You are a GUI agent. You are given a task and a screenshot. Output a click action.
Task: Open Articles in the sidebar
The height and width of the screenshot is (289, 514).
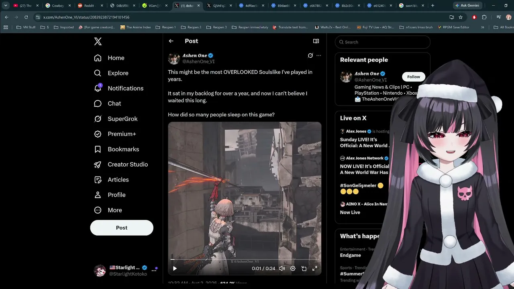click(x=111, y=180)
